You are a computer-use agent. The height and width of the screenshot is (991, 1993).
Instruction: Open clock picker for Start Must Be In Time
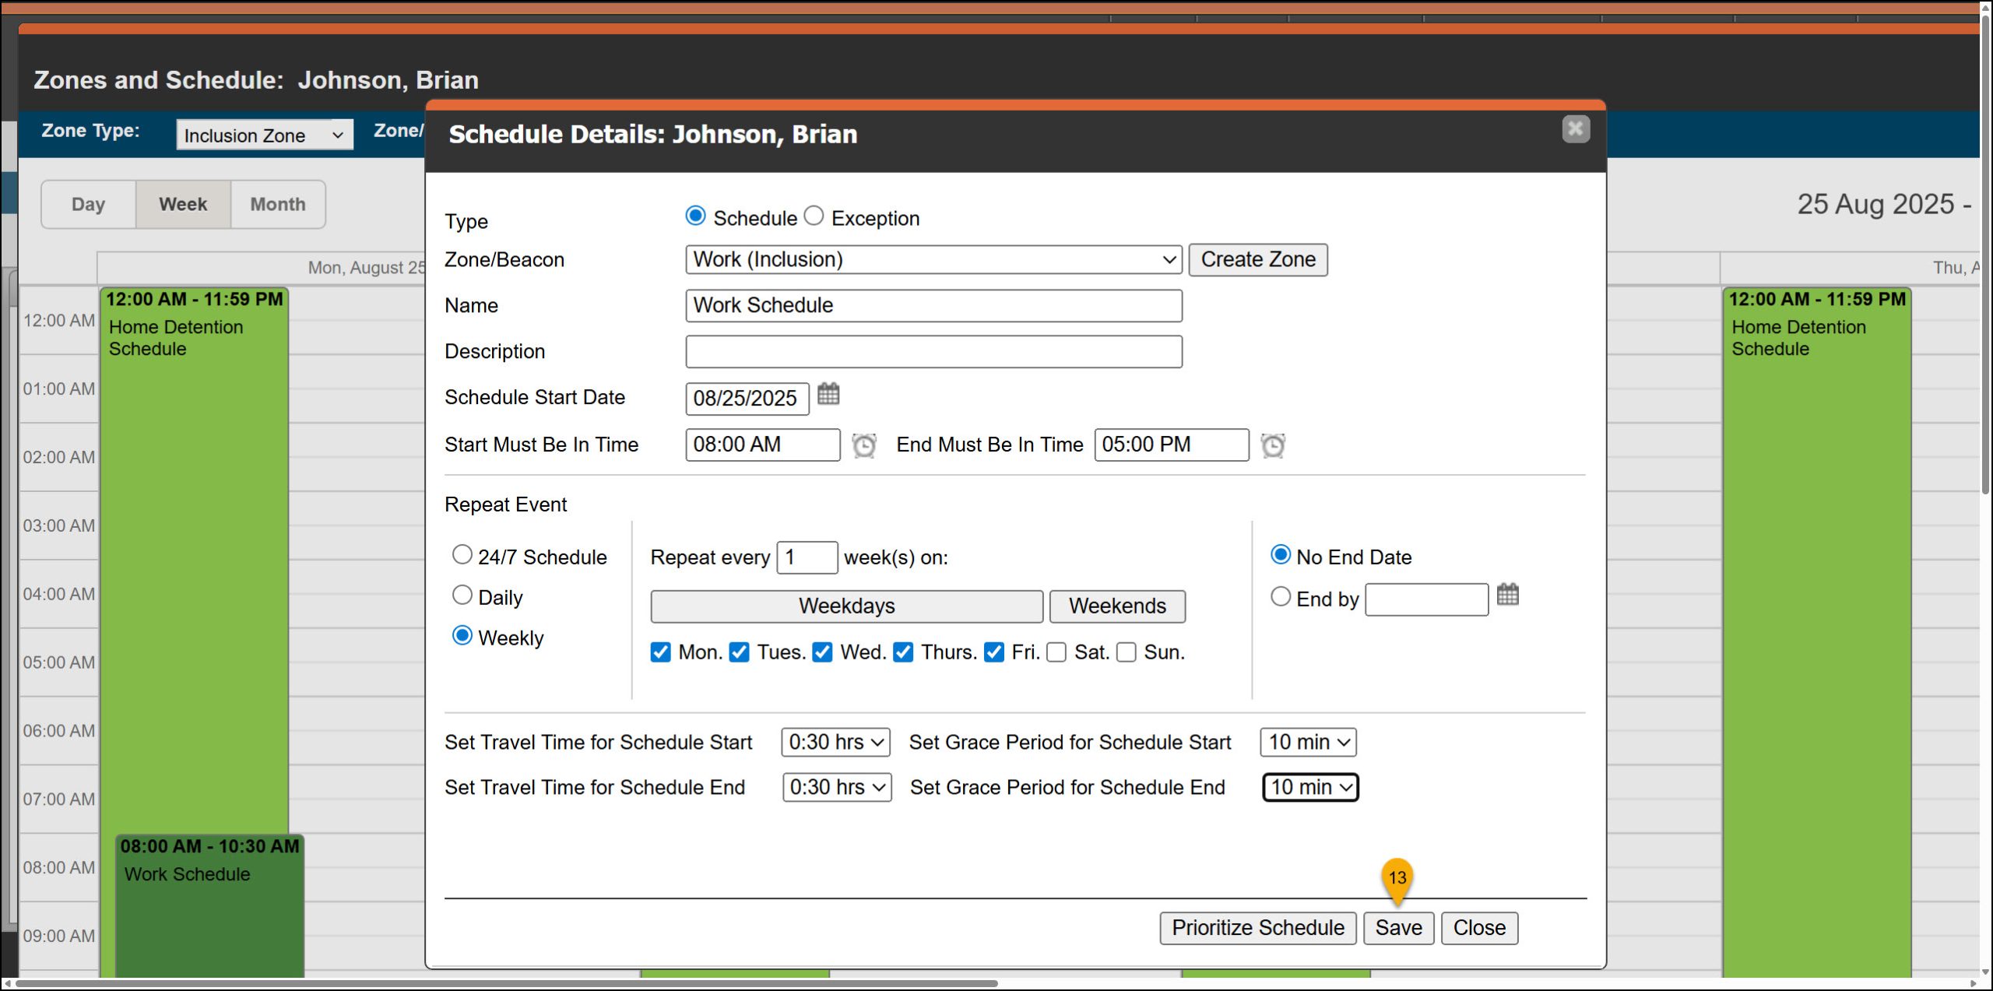pyautogui.click(x=863, y=445)
